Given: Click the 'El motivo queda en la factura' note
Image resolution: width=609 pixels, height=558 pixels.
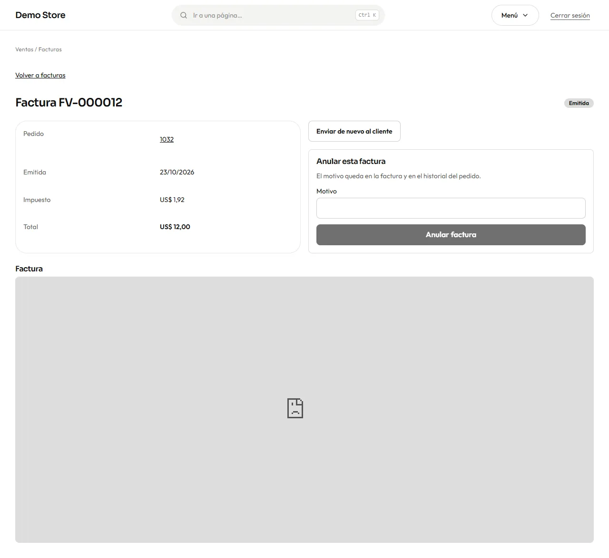Looking at the screenshot, I should click(x=399, y=176).
